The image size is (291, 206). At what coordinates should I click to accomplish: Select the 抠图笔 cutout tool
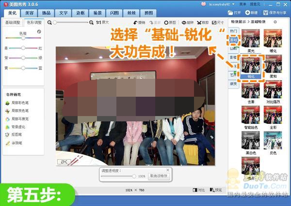point(14,134)
